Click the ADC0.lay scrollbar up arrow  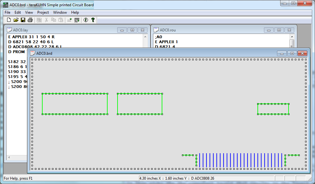coord(145,37)
